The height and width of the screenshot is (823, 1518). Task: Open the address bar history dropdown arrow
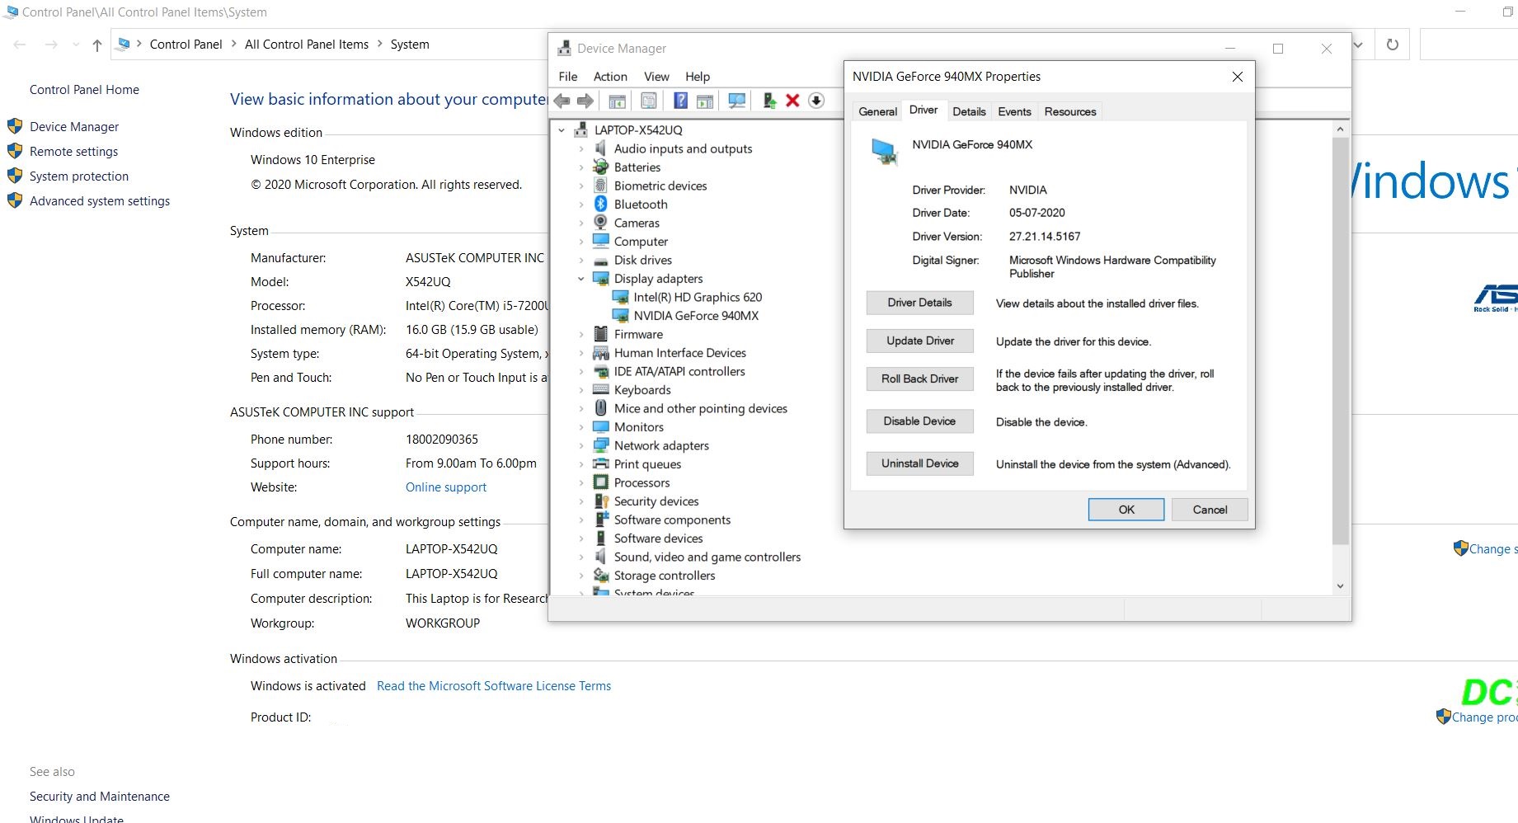(1358, 45)
